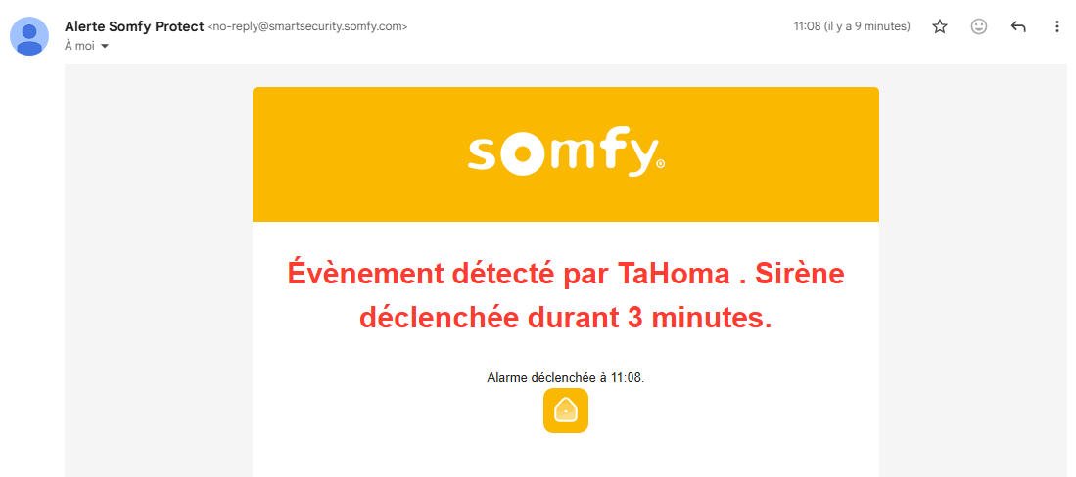Click the white Somfy logo
The image size is (1076, 477).
[x=561, y=154]
